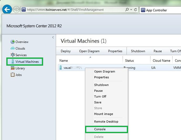Choose Save from the context menu
Screen dimensions: 181x140
[98, 102]
